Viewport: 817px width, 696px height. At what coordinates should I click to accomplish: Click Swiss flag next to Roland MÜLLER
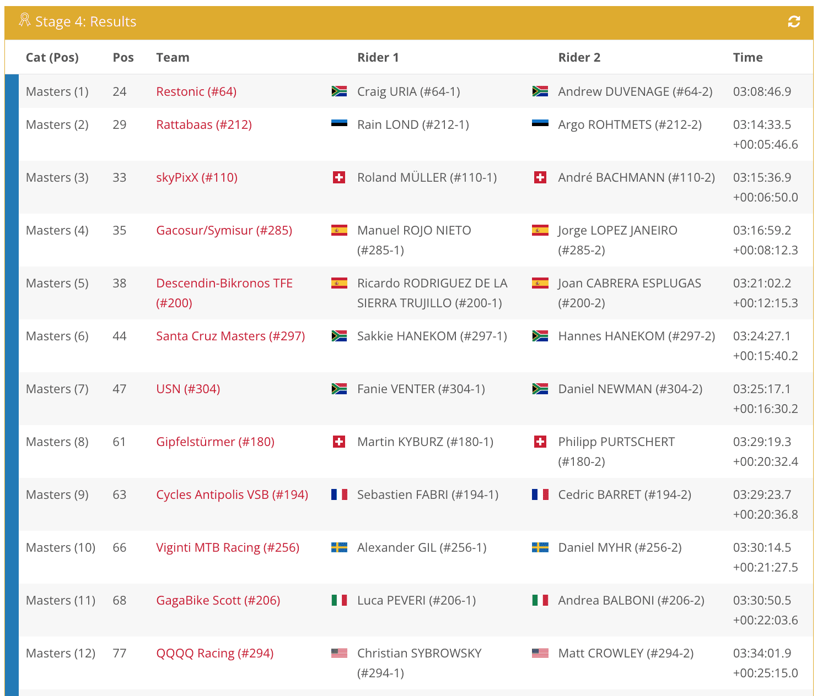339,177
